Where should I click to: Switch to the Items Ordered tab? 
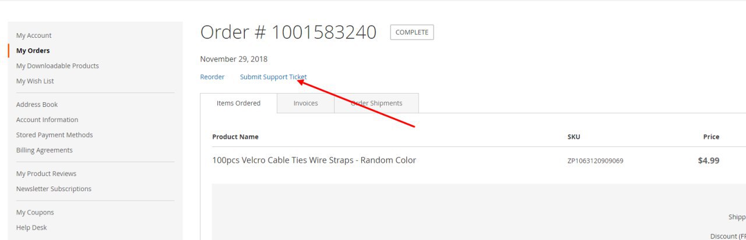coord(238,103)
